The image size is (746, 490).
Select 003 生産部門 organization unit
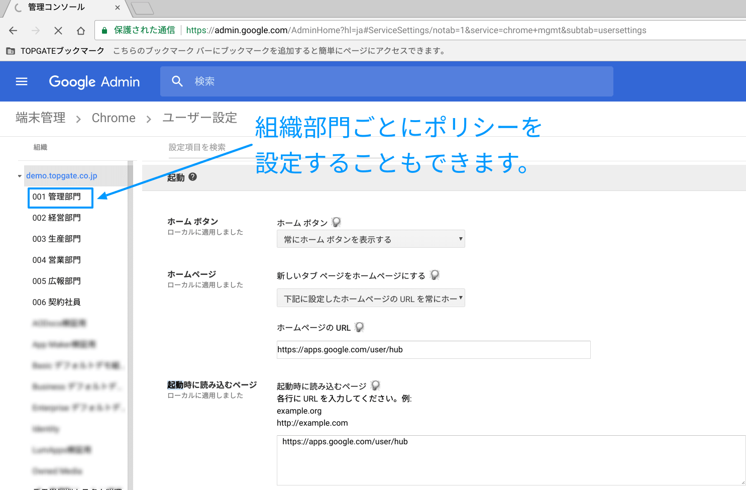pos(57,239)
